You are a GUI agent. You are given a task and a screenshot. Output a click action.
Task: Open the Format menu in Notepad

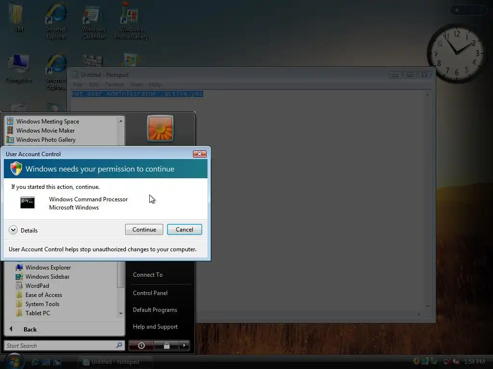[x=115, y=85]
